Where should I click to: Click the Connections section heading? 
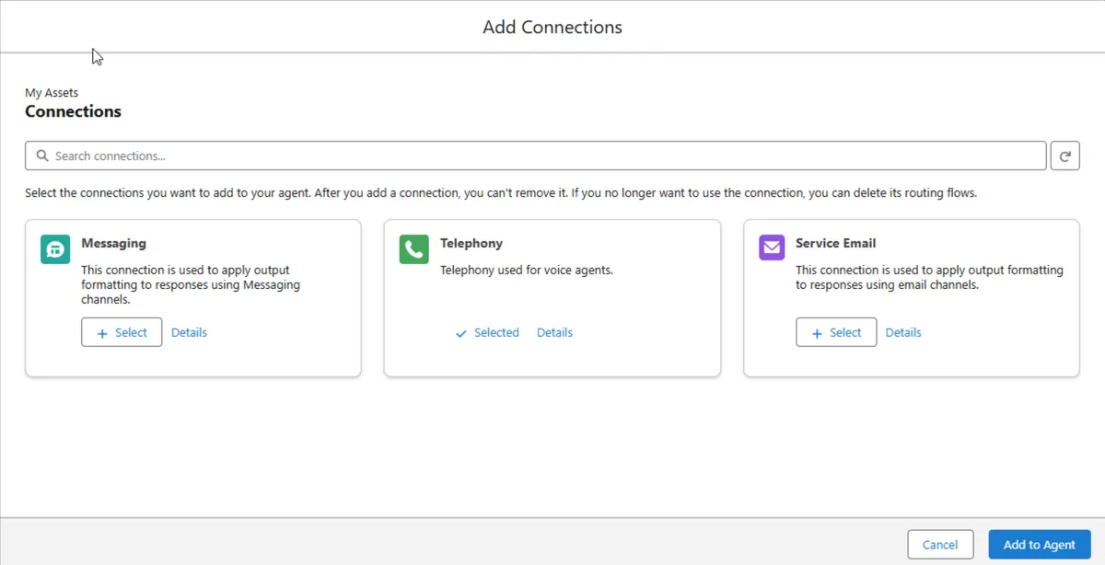[x=73, y=111]
